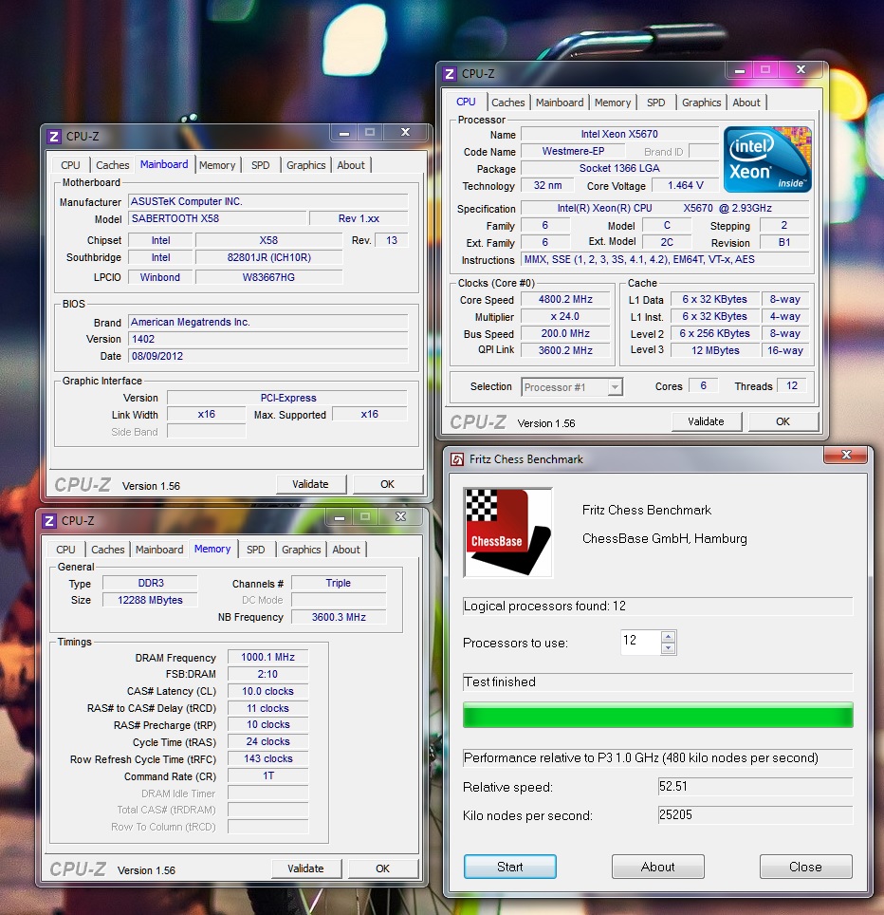
Task: Click the ChessBase logo image
Action: tap(507, 532)
